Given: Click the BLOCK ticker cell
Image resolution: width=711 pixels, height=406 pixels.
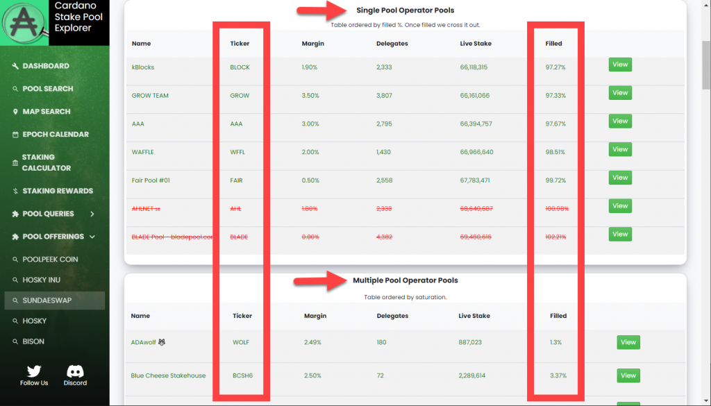Looking at the screenshot, I should point(240,67).
